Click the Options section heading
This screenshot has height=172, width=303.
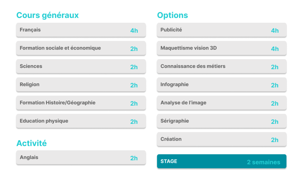(173, 15)
